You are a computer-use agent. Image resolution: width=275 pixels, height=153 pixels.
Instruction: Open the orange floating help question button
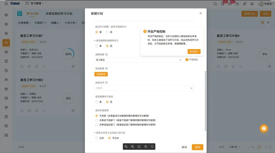[264, 129]
